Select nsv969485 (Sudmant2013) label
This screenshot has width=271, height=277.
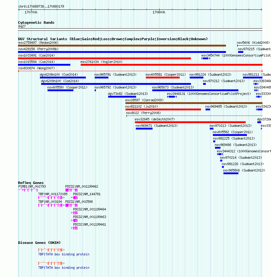[226, 106]
